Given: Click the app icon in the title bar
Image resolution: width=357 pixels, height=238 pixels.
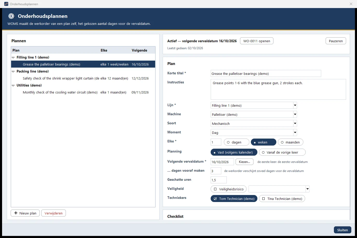Looking at the screenshot, I should point(6,4).
